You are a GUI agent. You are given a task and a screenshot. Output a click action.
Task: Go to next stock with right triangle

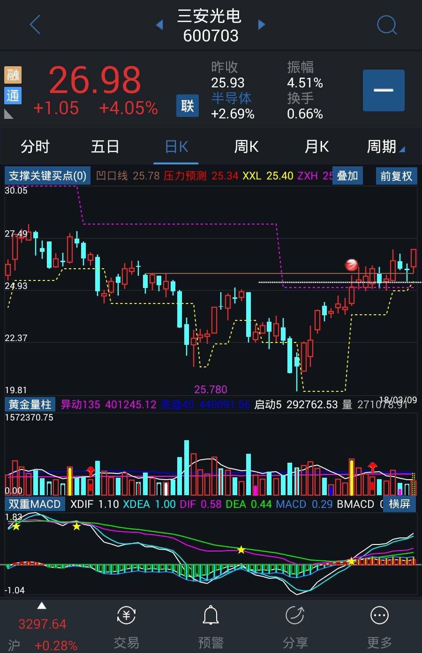point(262,24)
